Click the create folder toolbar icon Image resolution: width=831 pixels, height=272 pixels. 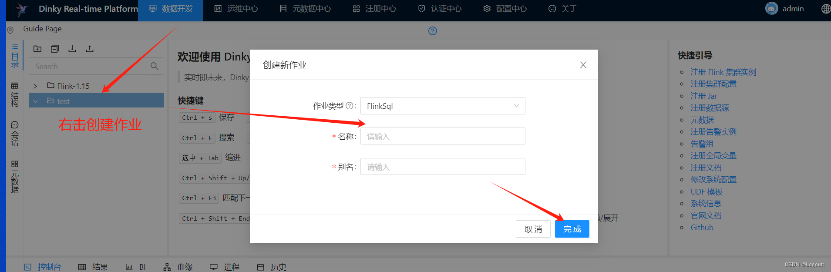[37, 49]
